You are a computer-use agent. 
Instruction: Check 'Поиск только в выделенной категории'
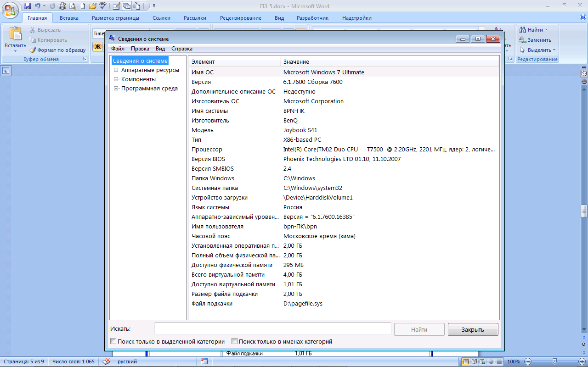coord(113,341)
